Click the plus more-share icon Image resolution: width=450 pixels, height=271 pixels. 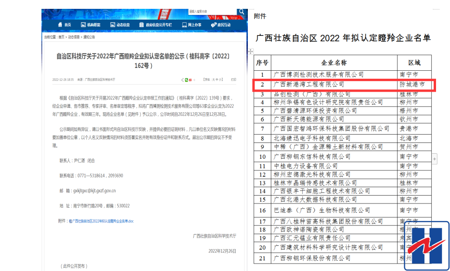tap(194, 80)
